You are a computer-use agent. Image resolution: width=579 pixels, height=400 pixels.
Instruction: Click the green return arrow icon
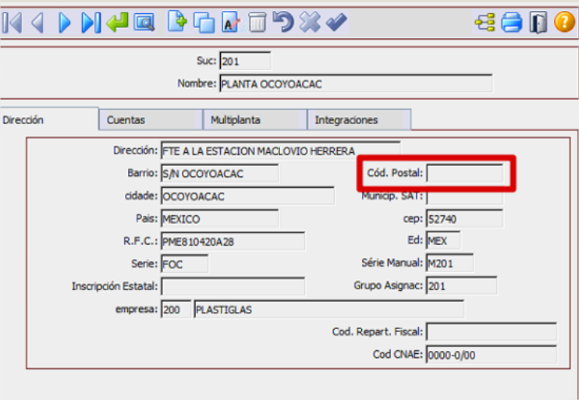117,22
